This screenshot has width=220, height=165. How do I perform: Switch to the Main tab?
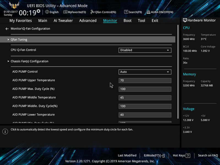tap(43, 21)
